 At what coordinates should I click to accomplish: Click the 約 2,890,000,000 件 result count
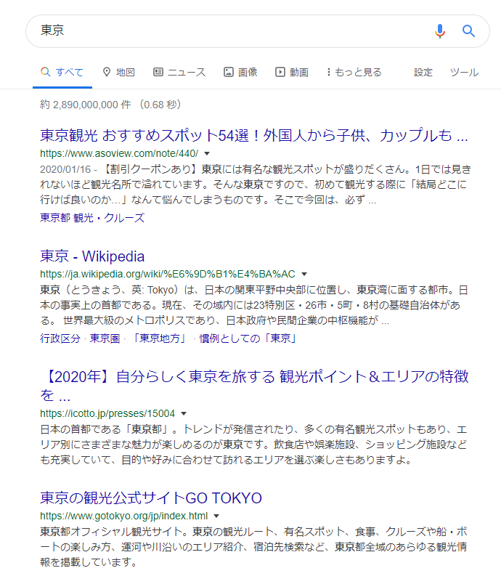pyautogui.click(x=85, y=105)
